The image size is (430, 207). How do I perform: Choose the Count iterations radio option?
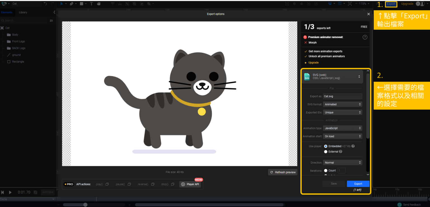pos(326,170)
